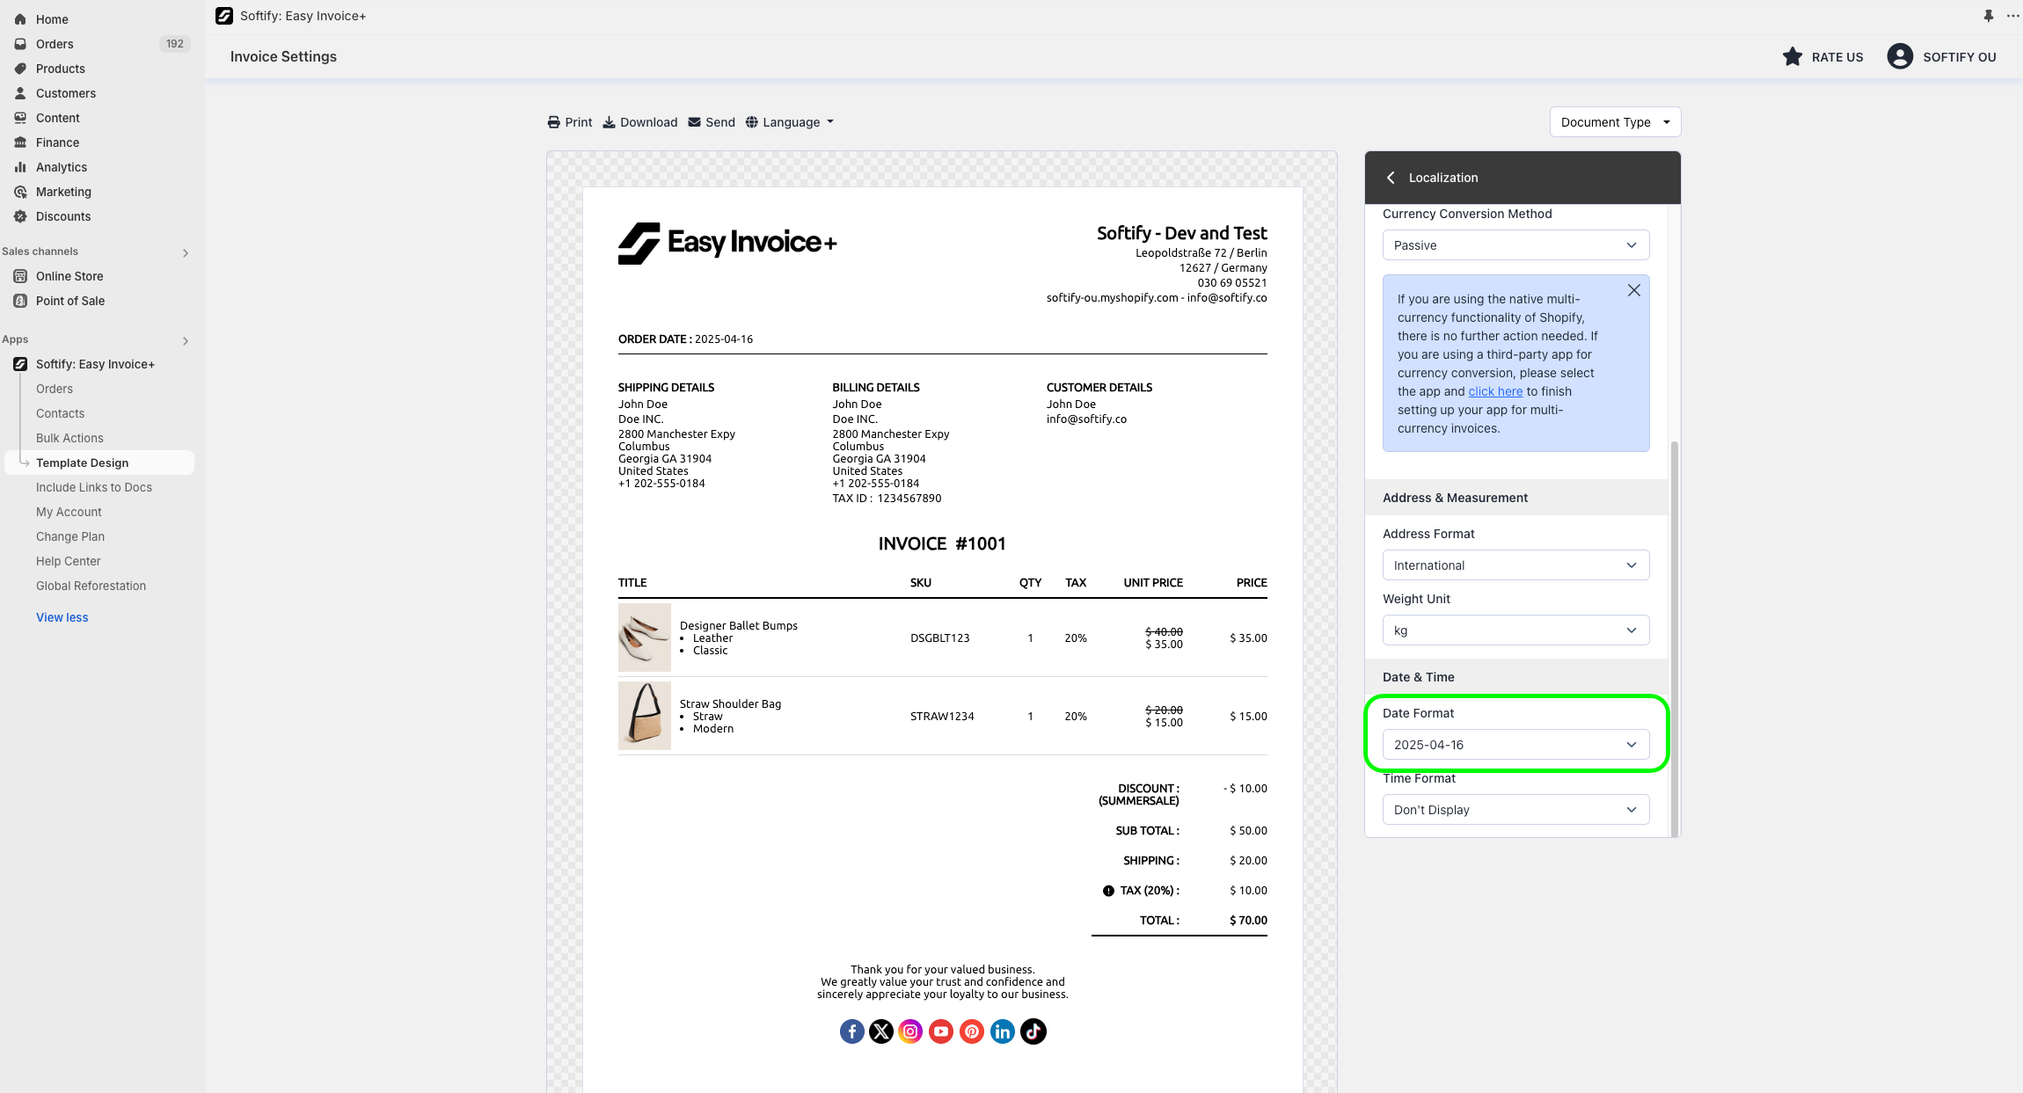Click the TikTok icon on invoice
2023x1093 pixels.
coord(1033,1031)
